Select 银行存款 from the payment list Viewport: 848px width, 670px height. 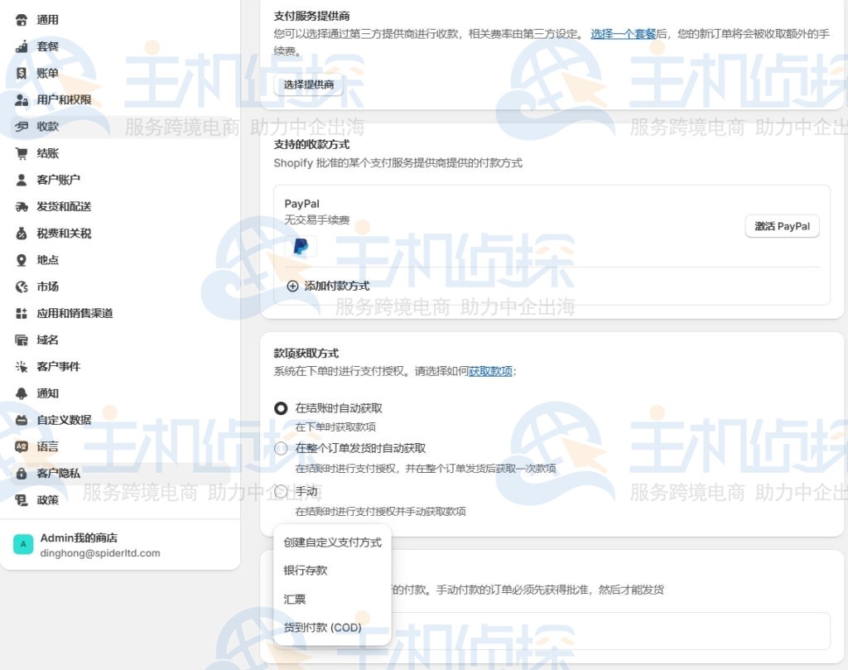tap(306, 570)
